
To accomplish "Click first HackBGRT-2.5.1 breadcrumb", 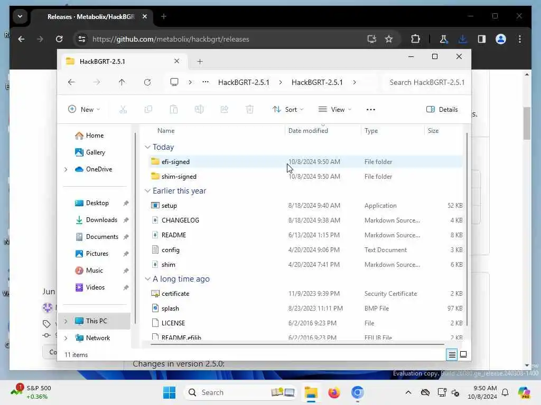I will (244, 82).
